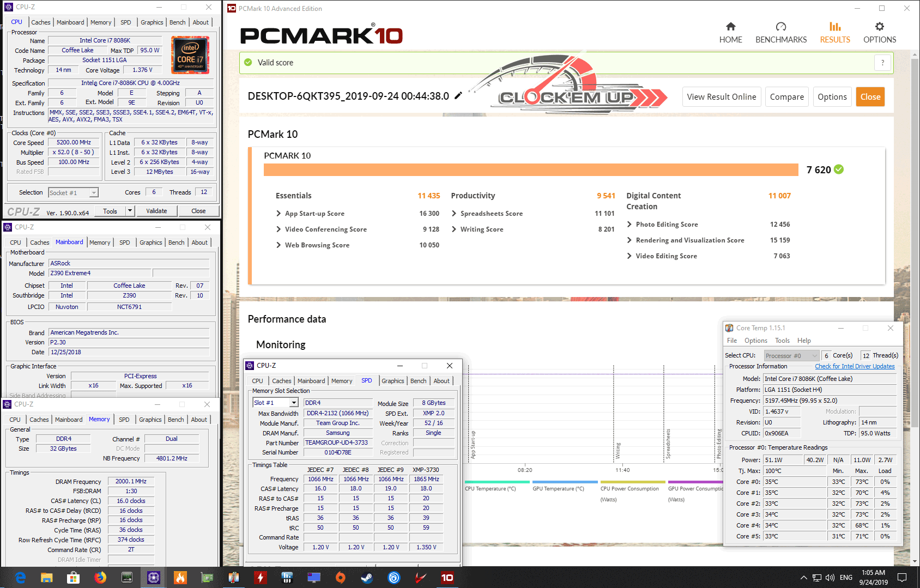Open the Origin app in taskbar
The height and width of the screenshot is (588, 920).
click(340, 578)
